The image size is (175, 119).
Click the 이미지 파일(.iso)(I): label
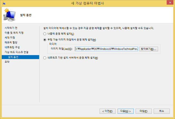62,49
